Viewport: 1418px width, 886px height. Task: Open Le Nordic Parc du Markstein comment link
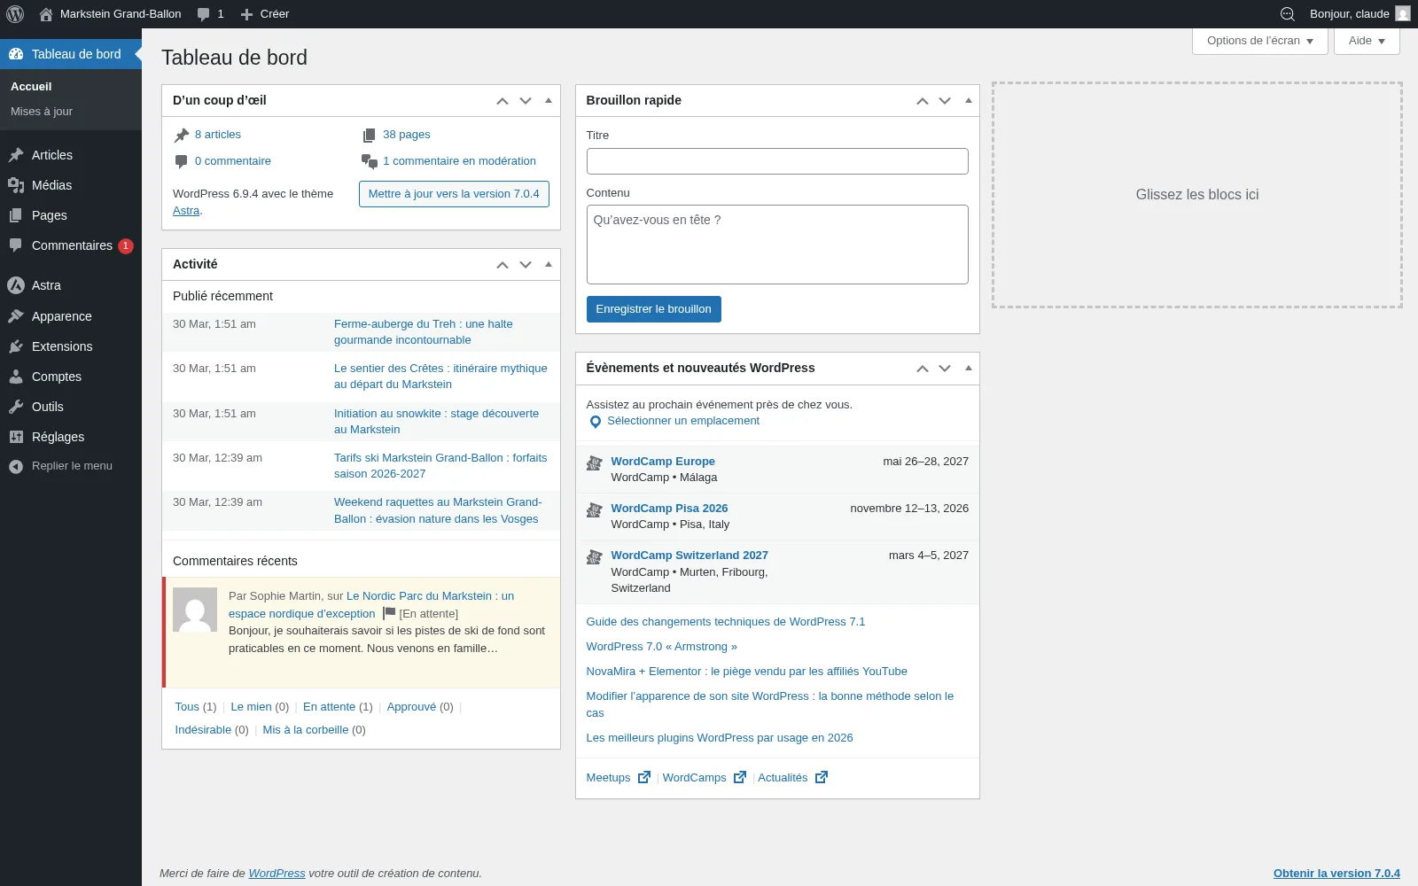pos(371,605)
